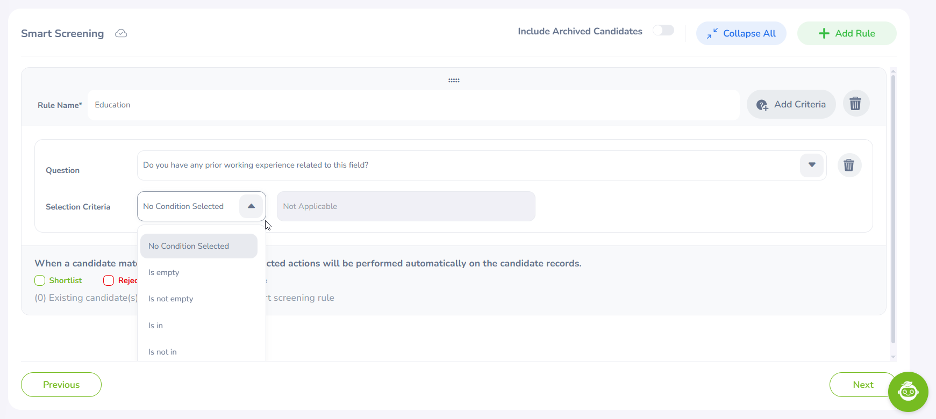This screenshot has width=936, height=419.
Task: Click the Collapse All button
Action: (741, 33)
